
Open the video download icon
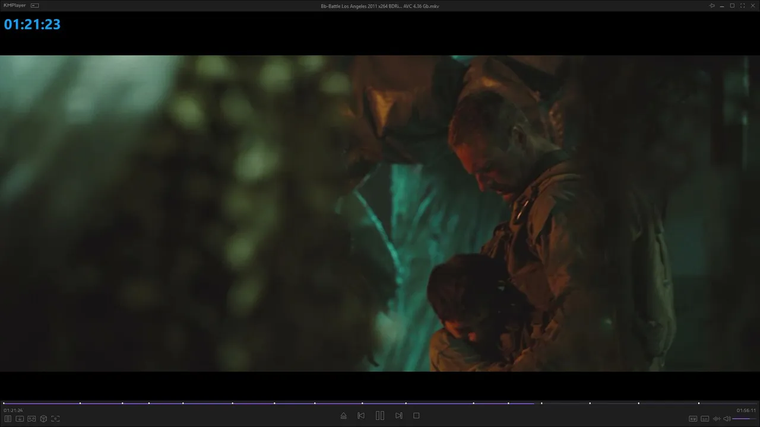click(x=20, y=419)
